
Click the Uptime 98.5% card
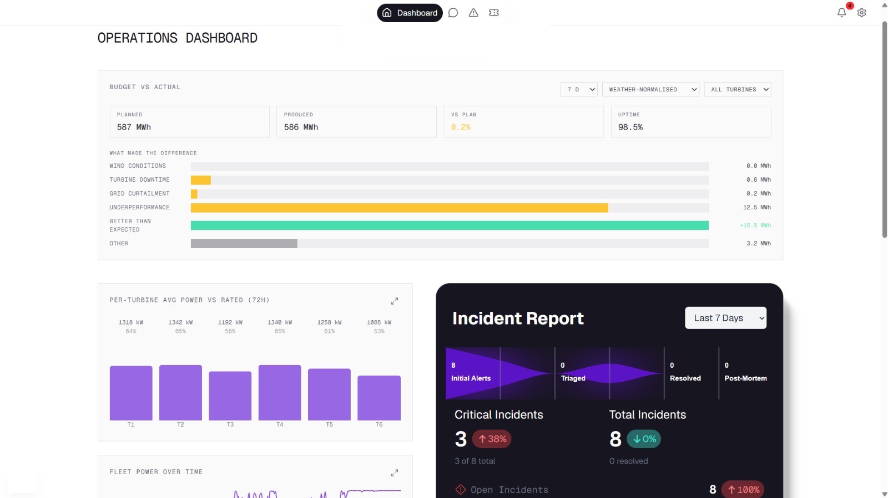click(691, 122)
